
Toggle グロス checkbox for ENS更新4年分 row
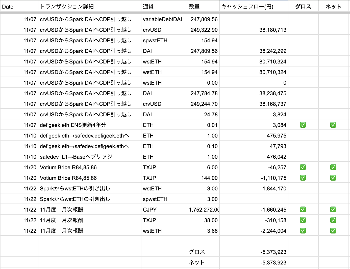coord(303,125)
